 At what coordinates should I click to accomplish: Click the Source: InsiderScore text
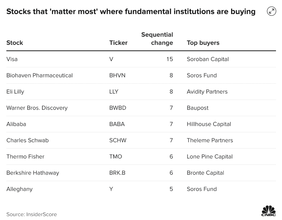(x=31, y=214)
